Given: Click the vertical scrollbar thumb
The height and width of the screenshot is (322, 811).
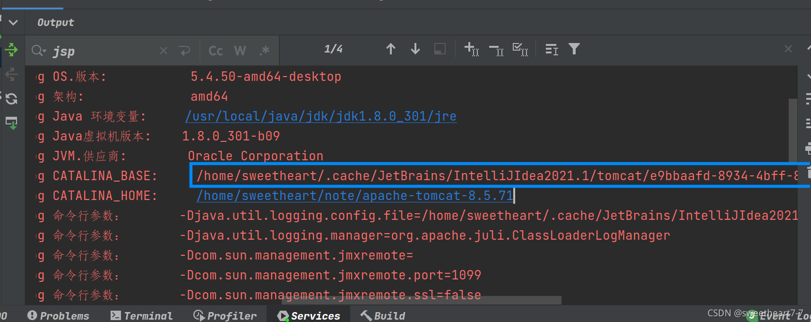Looking at the screenshot, I should tap(793, 130).
